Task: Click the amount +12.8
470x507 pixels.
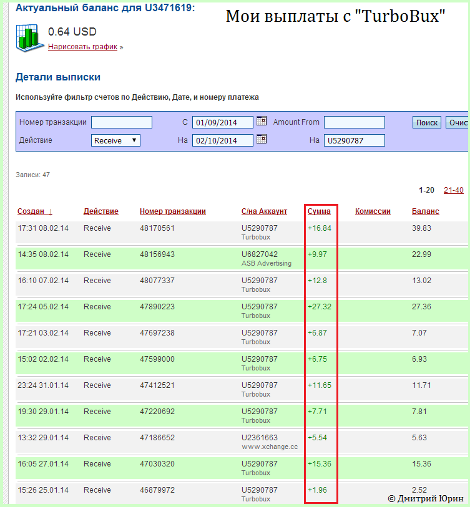Action: [317, 281]
